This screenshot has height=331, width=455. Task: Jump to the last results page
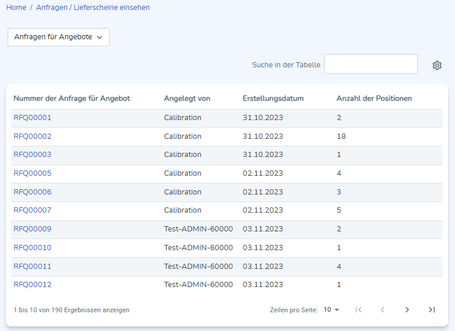pos(432,310)
